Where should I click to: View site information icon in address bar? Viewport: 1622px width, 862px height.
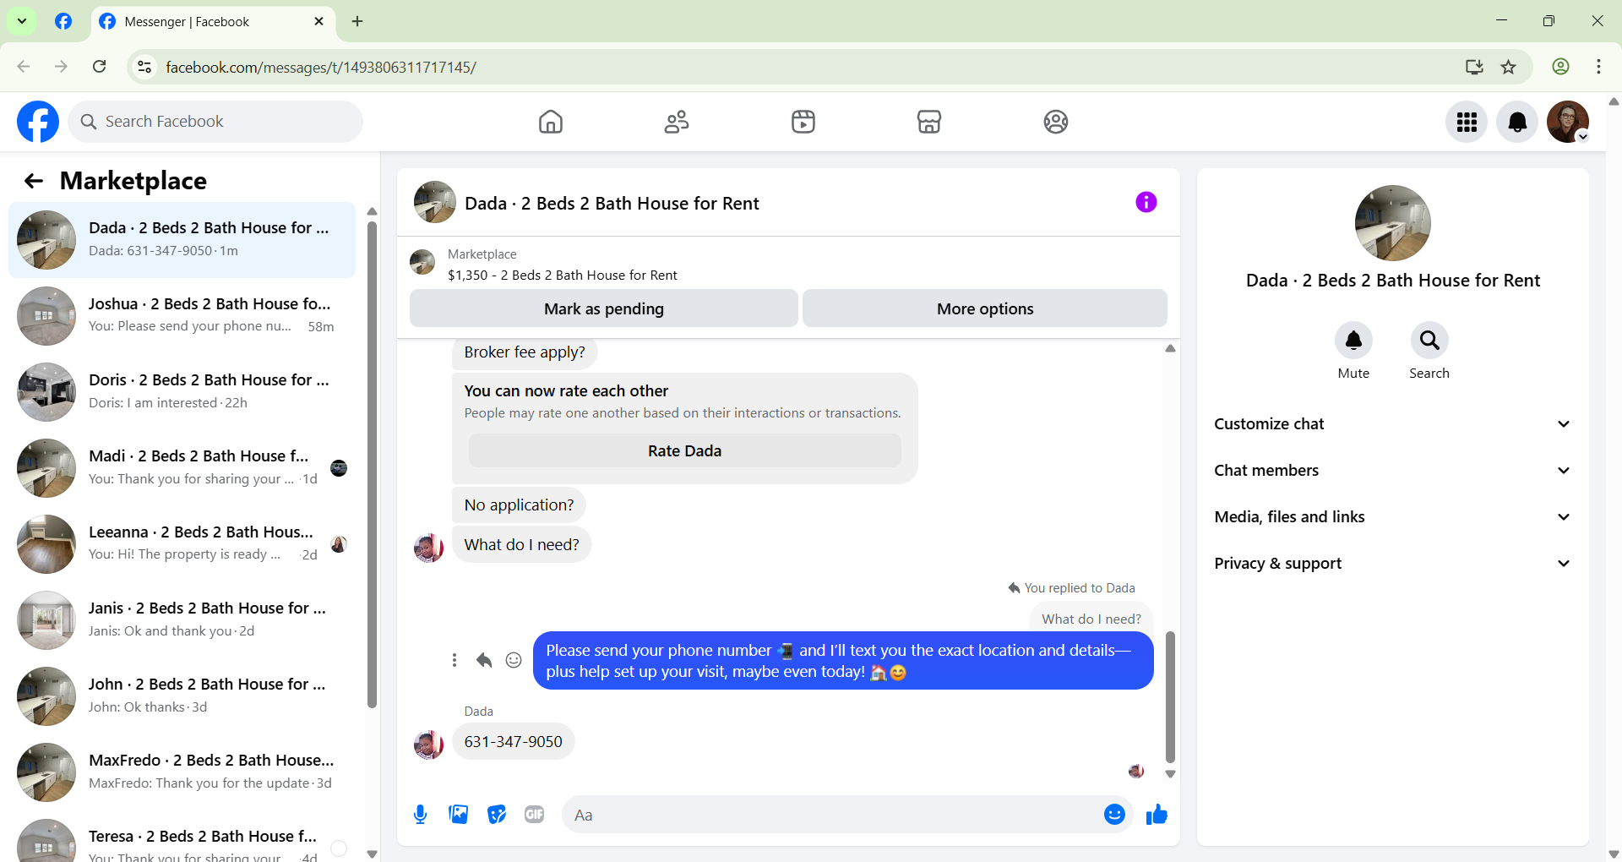pos(145,67)
